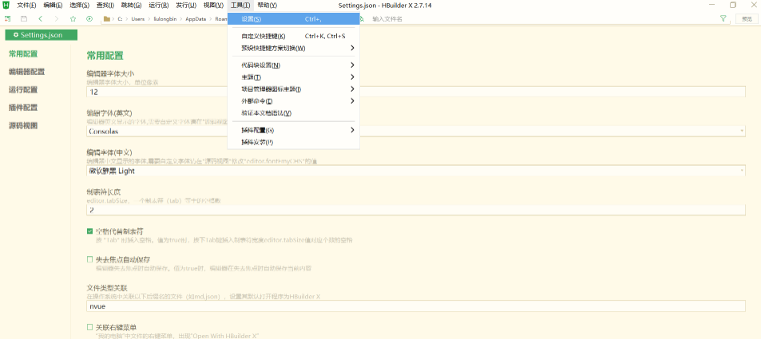The height and width of the screenshot is (339, 761).
Task: Click the filter funnel icon
Action: click(x=723, y=18)
